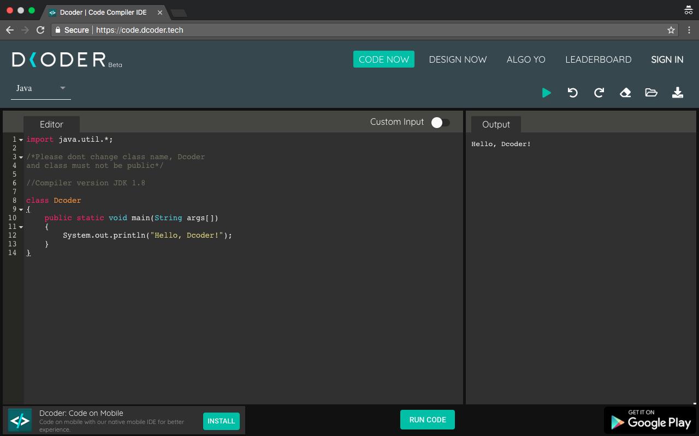Collapse the code fold at class Dcoder
699x436 pixels.
(21, 209)
